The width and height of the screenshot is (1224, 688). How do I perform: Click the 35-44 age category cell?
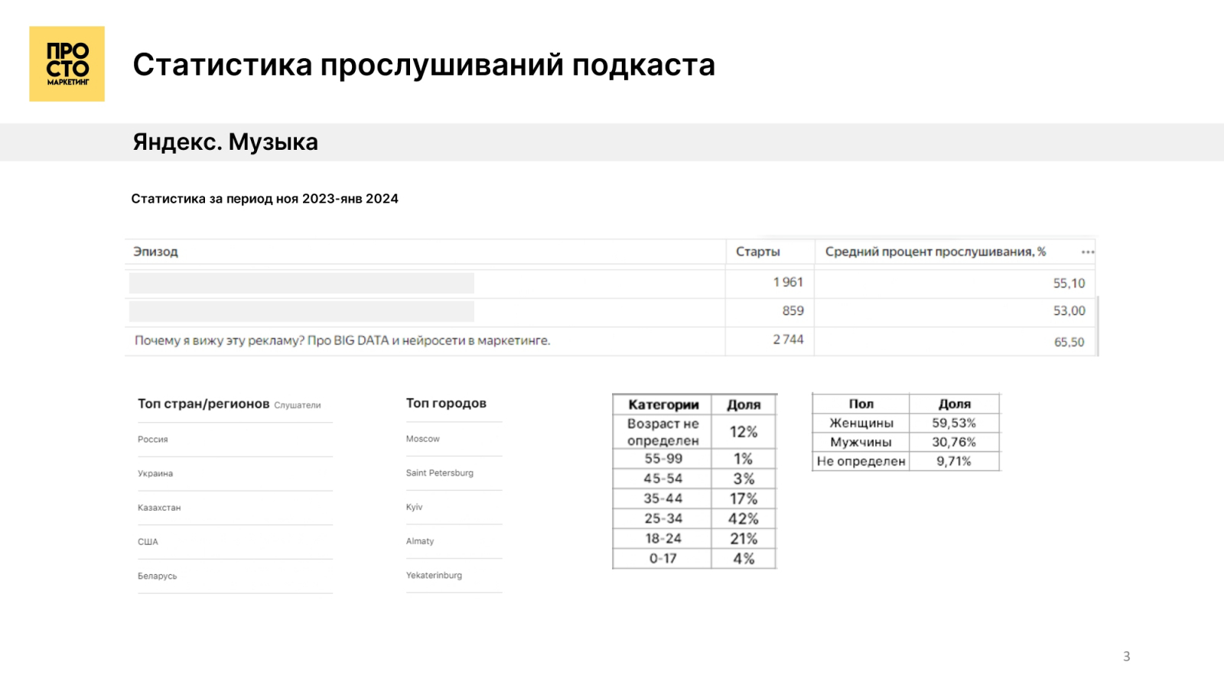click(x=663, y=498)
